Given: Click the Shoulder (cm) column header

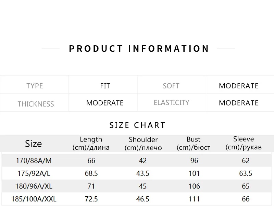Looking at the screenshot, I should point(143,144).
